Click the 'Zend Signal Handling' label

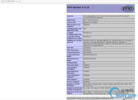pos(72,68)
